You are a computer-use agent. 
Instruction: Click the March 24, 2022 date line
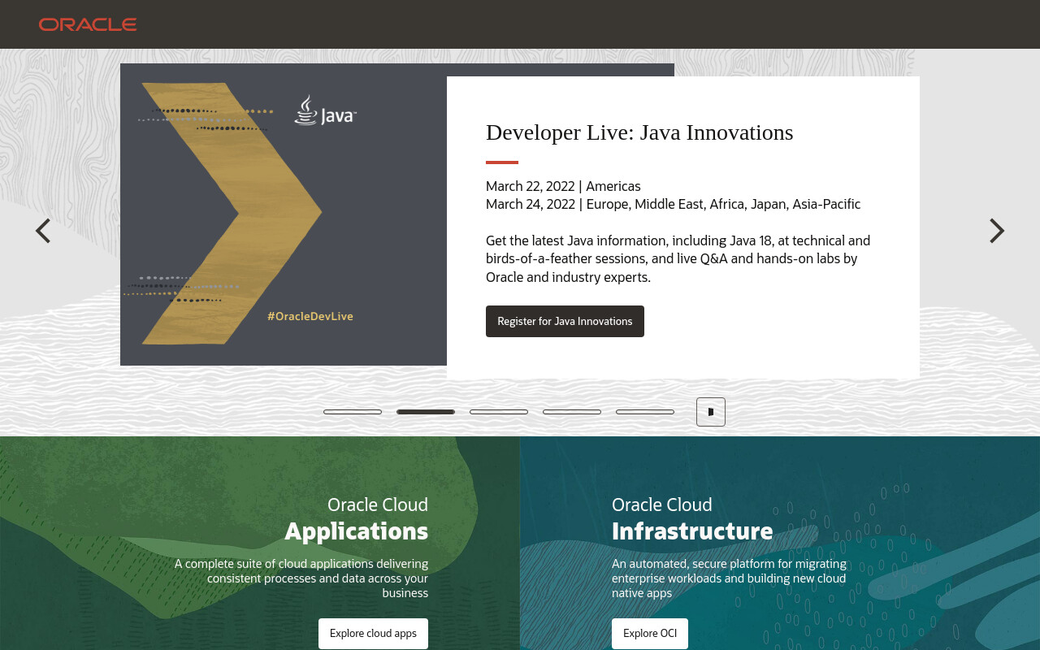pos(673,204)
